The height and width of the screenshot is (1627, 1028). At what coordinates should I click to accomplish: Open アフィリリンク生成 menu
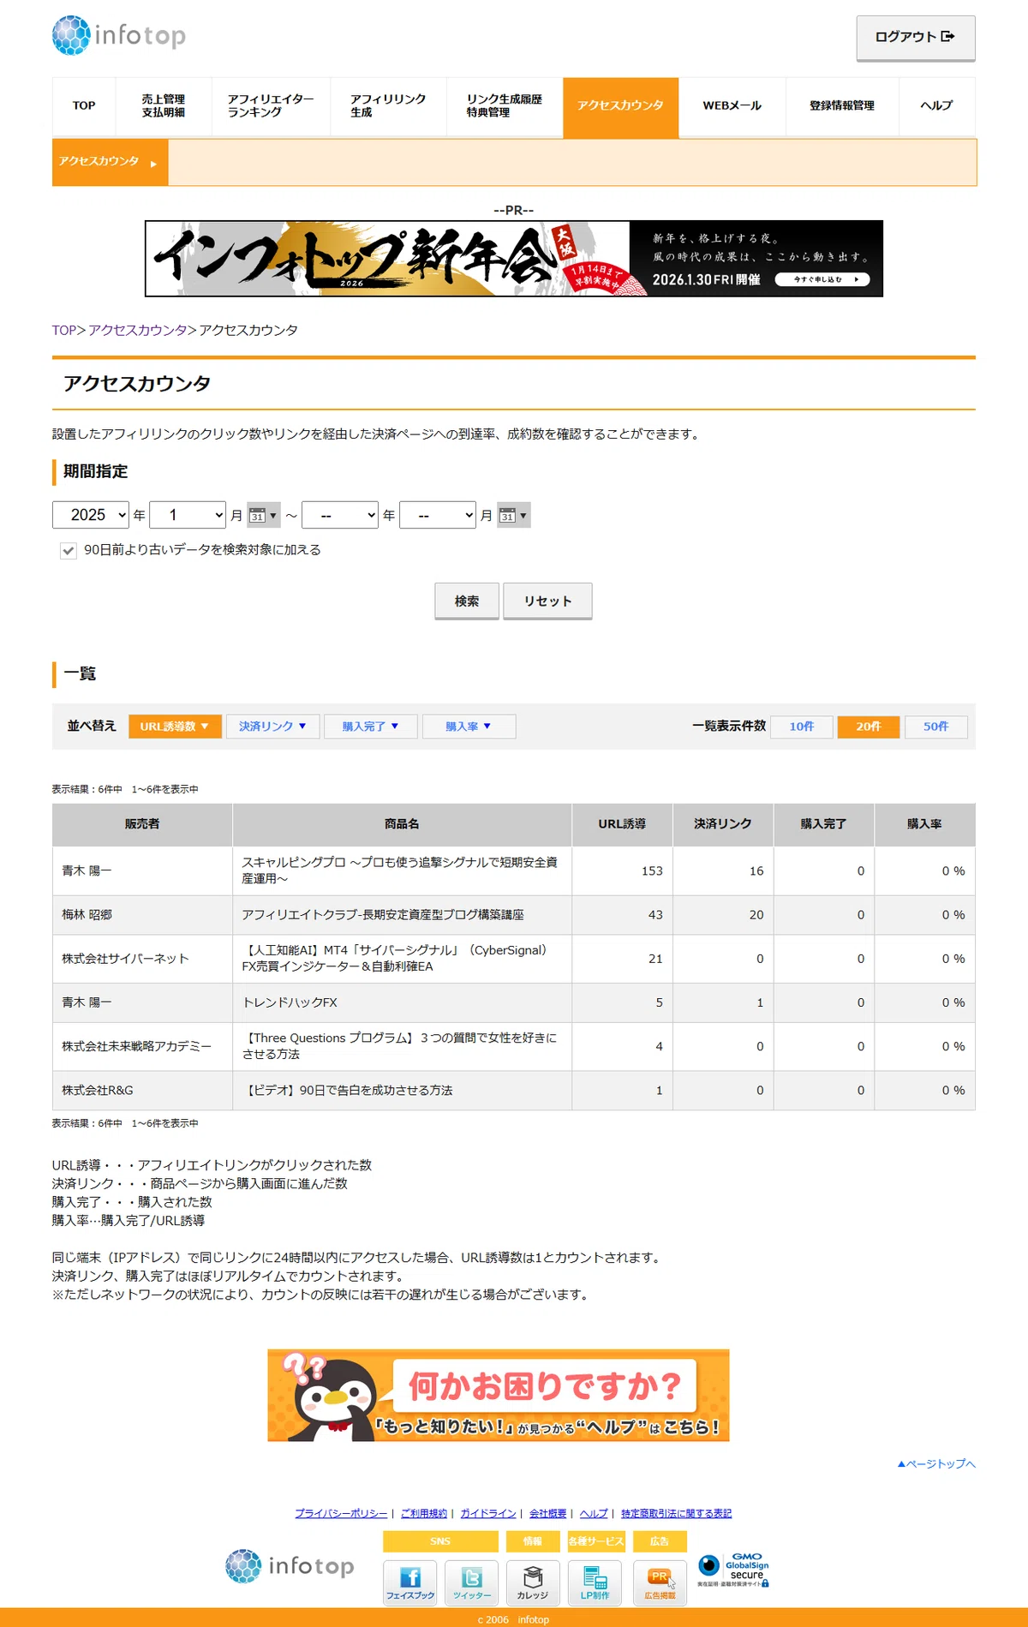(x=388, y=106)
